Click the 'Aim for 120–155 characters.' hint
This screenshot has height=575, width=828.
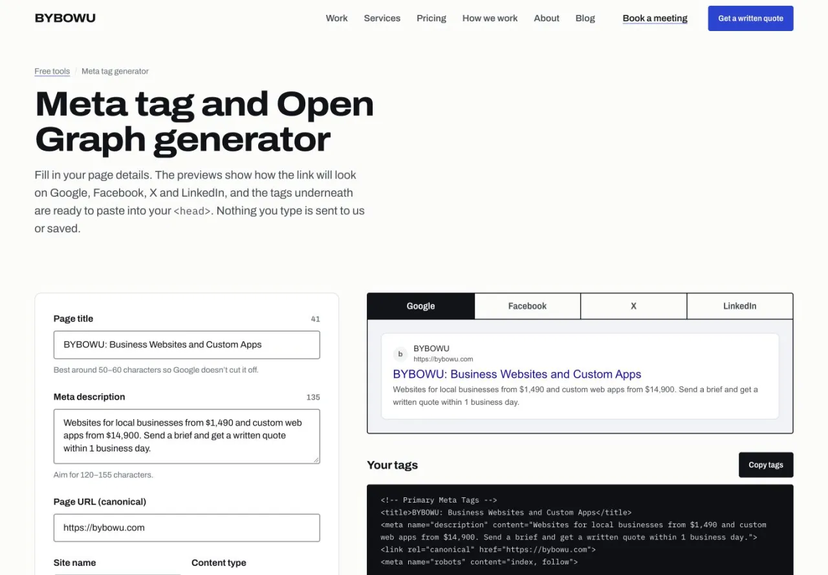(x=103, y=475)
